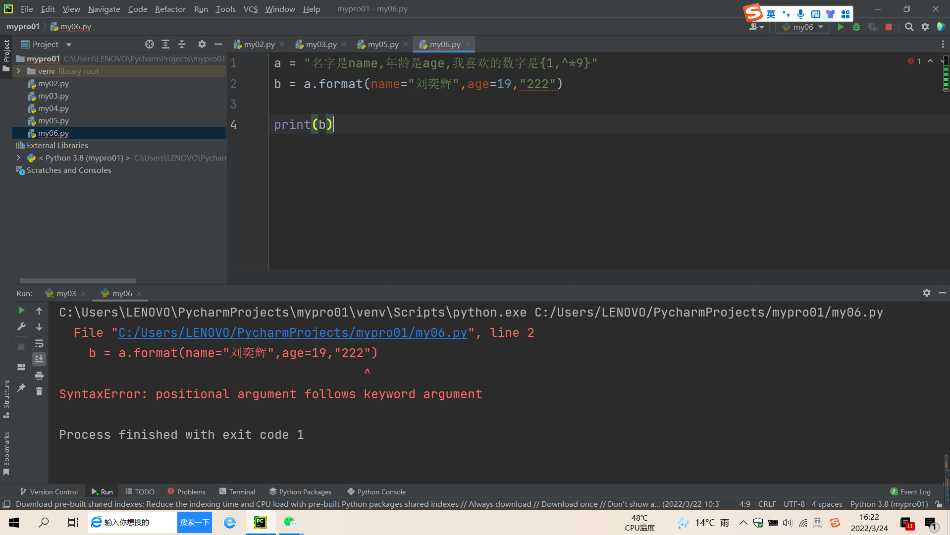This screenshot has height=535, width=950.
Task: Open Project panel options gear
Action: click(x=202, y=45)
